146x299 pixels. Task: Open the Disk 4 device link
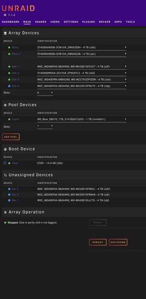click(16, 86)
